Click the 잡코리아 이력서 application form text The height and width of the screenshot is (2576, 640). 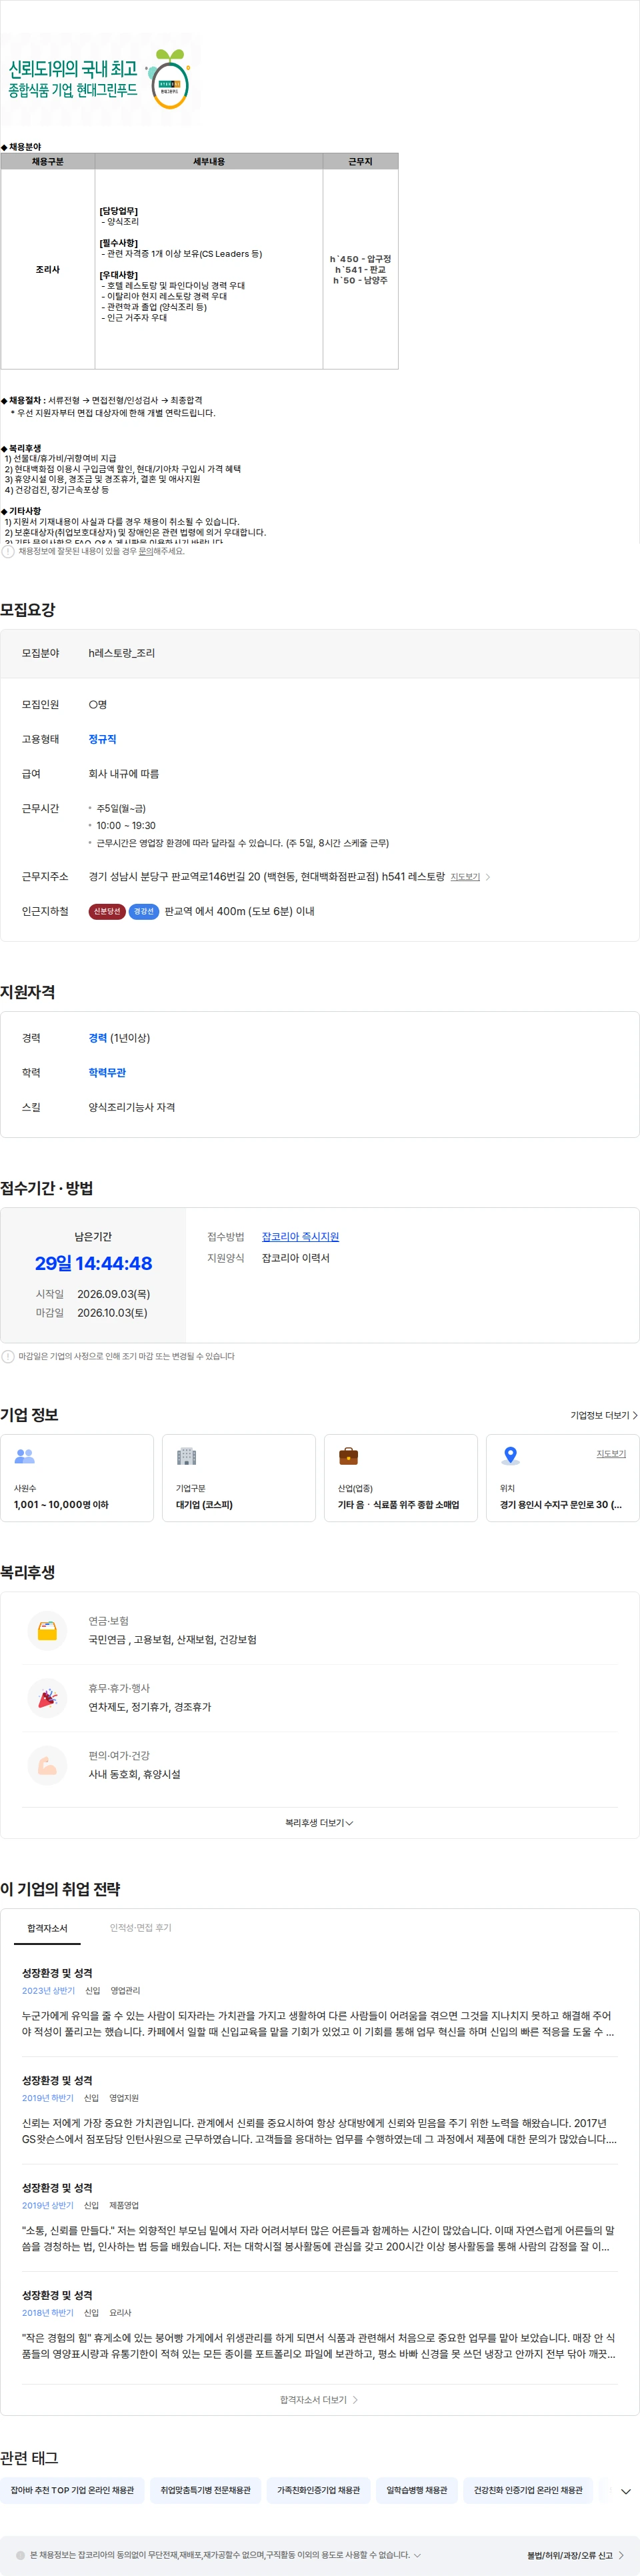pyautogui.click(x=295, y=1258)
